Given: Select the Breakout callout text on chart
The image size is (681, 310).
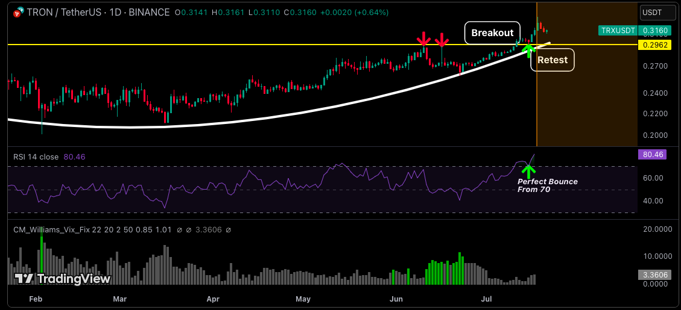Looking at the screenshot, I should [493, 33].
